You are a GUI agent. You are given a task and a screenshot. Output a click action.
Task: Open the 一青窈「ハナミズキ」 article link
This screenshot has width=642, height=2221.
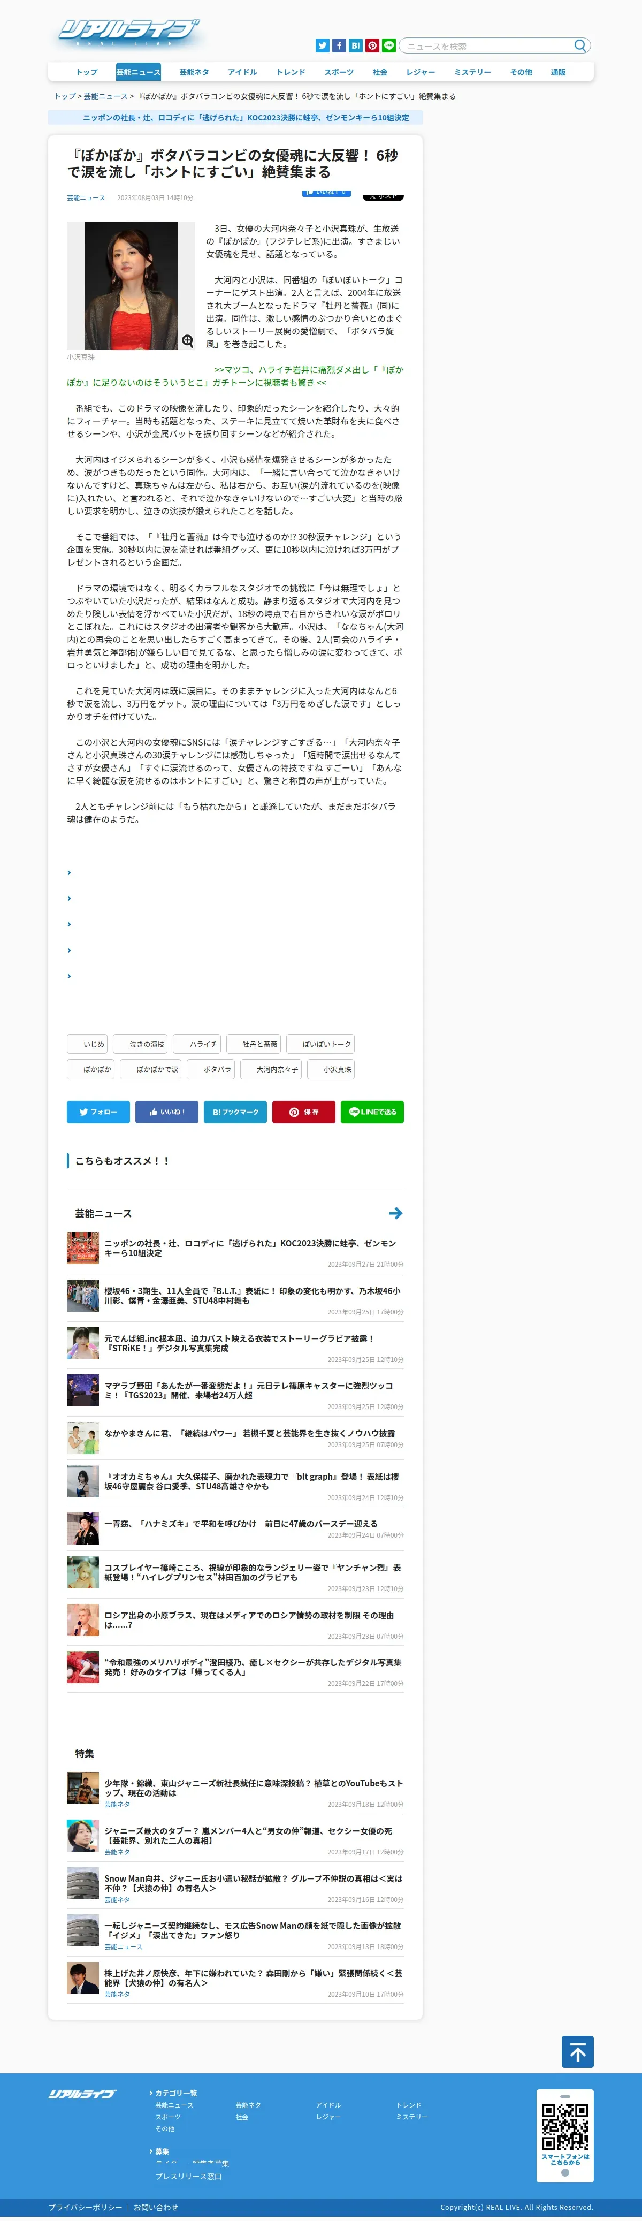pyautogui.click(x=241, y=1524)
